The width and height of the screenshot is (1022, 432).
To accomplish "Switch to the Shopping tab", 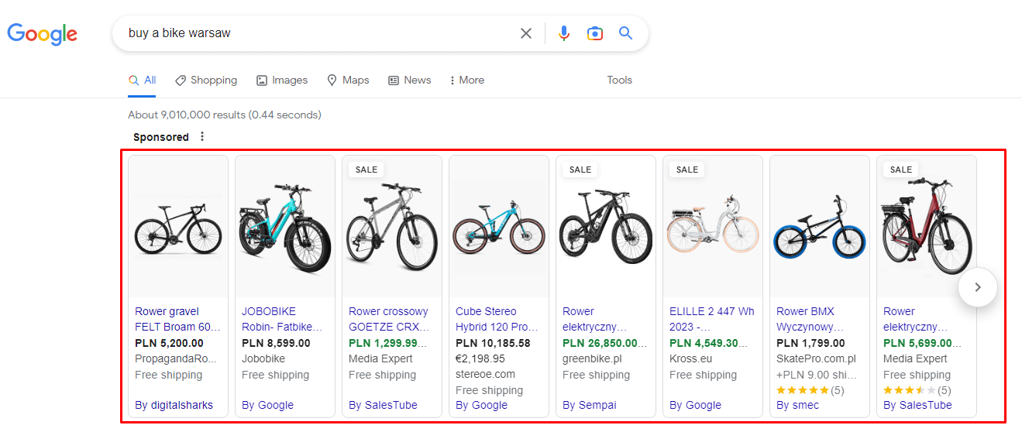I will [x=206, y=80].
